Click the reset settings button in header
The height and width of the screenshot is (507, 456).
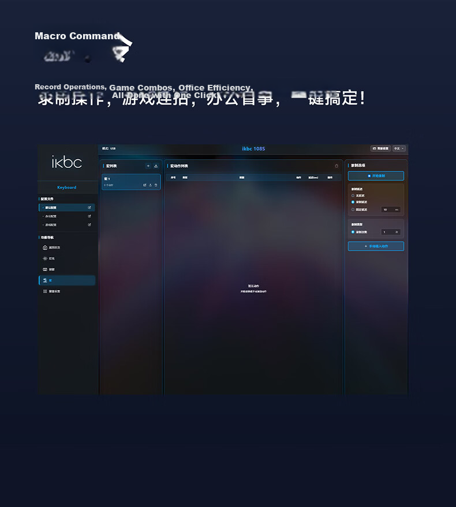pyautogui.click(x=380, y=148)
